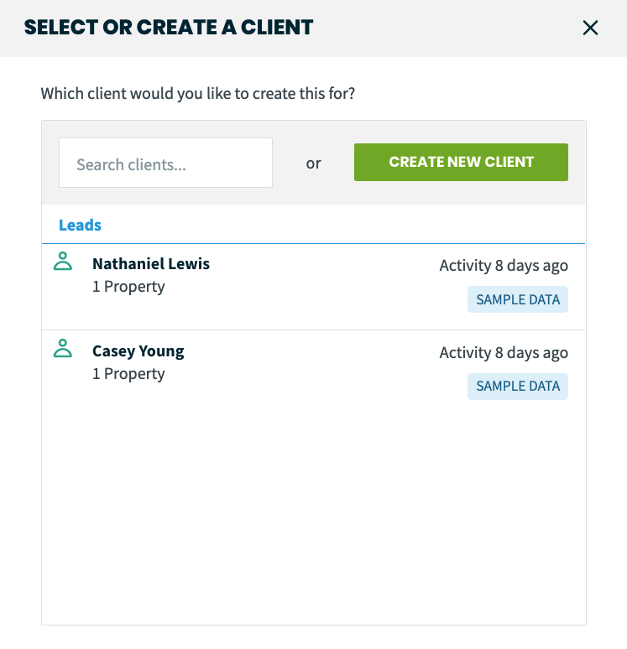The height and width of the screenshot is (649, 627).
Task: Select the Casey Young client name
Action: [x=138, y=351]
